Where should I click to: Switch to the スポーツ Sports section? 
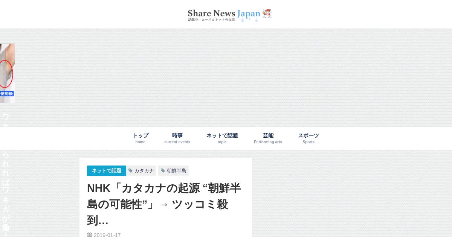308,138
